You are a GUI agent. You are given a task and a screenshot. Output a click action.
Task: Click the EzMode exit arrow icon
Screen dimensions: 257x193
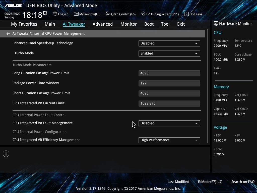pos(220,182)
